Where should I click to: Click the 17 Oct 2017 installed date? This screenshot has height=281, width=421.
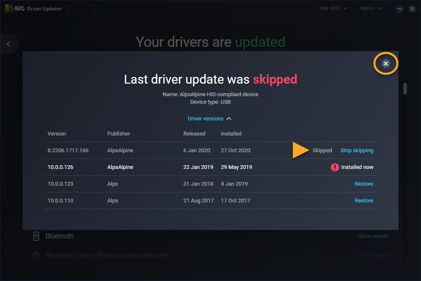[x=236, y=200]
